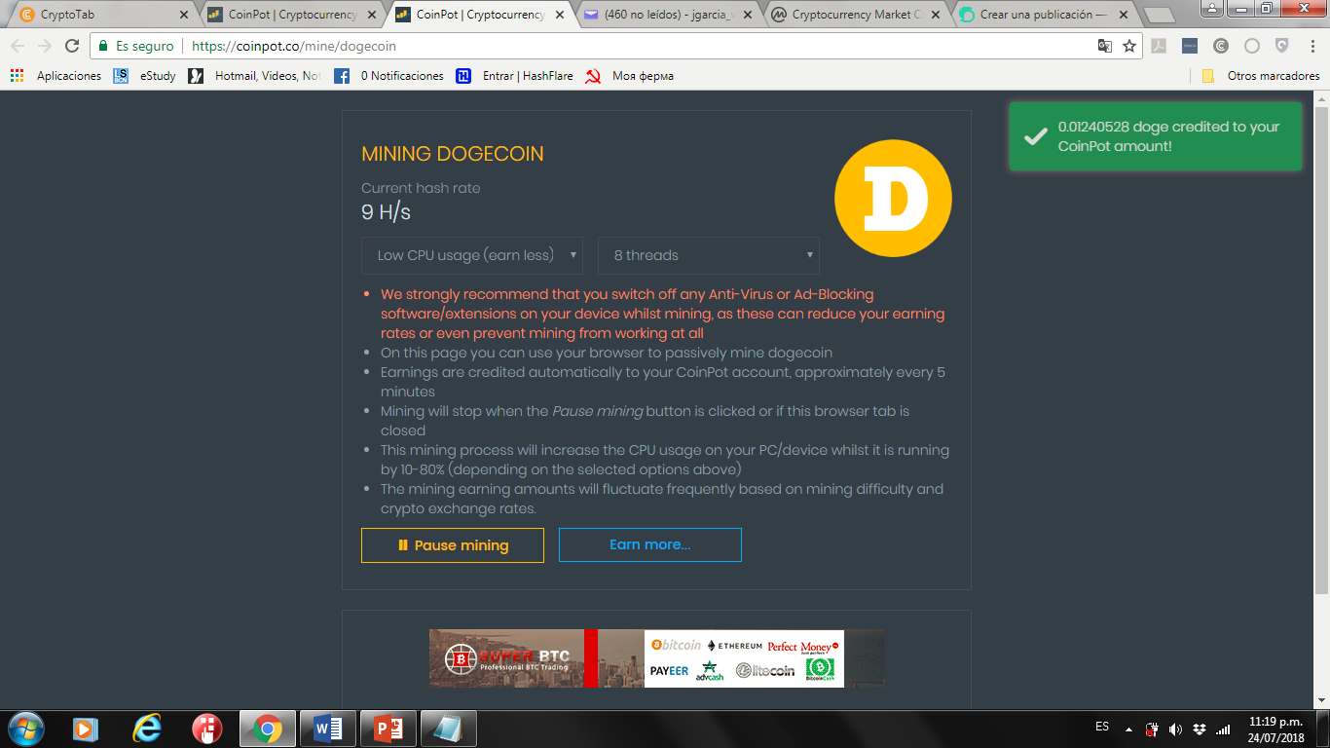
Task: Switch to the (460 no leídos) mail tab
Action: 669,16
